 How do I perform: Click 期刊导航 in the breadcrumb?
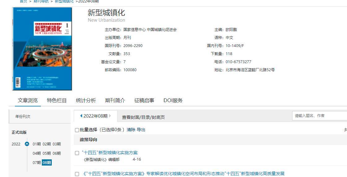(x=41, y=2)
